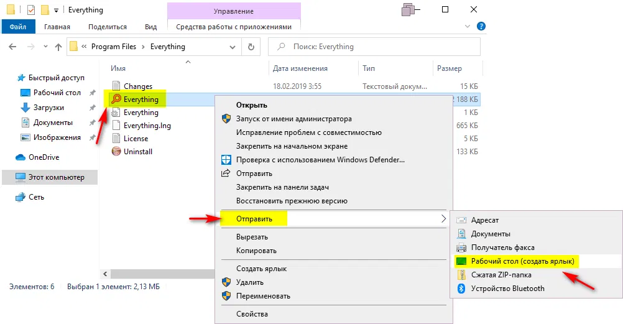Image resolution: width=623 pixels, height=324 pixels.
Task: Open the recent locations dropdown arrow
Action: tap(45, 47)
